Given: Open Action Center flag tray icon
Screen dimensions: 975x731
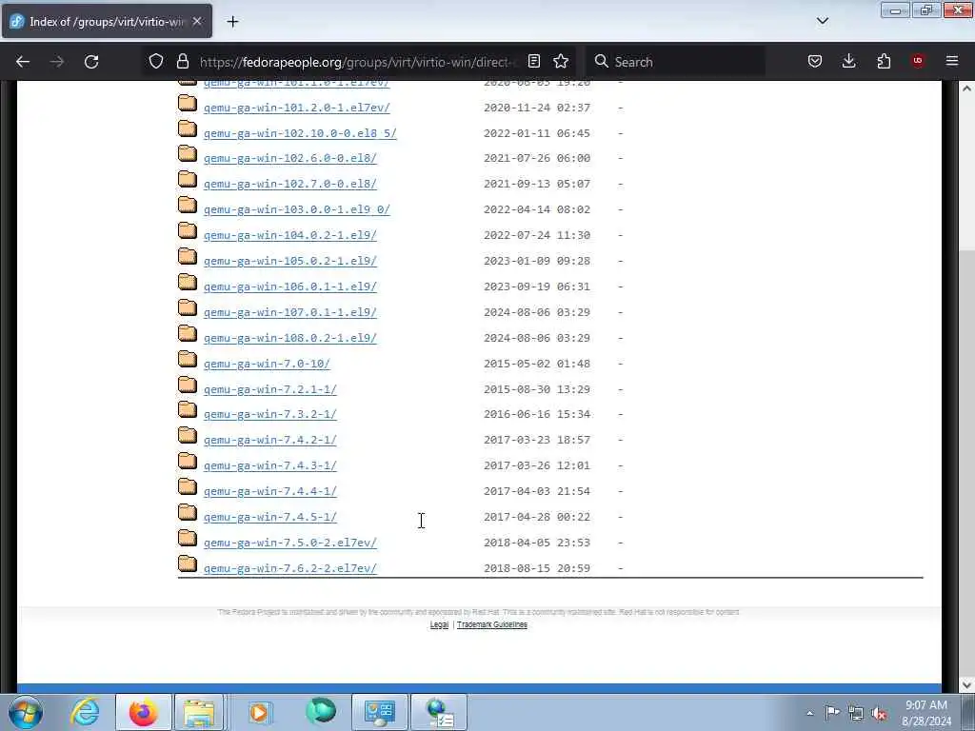Looking at the screenshot, I should pyautogui.click(x=832, y=712).
